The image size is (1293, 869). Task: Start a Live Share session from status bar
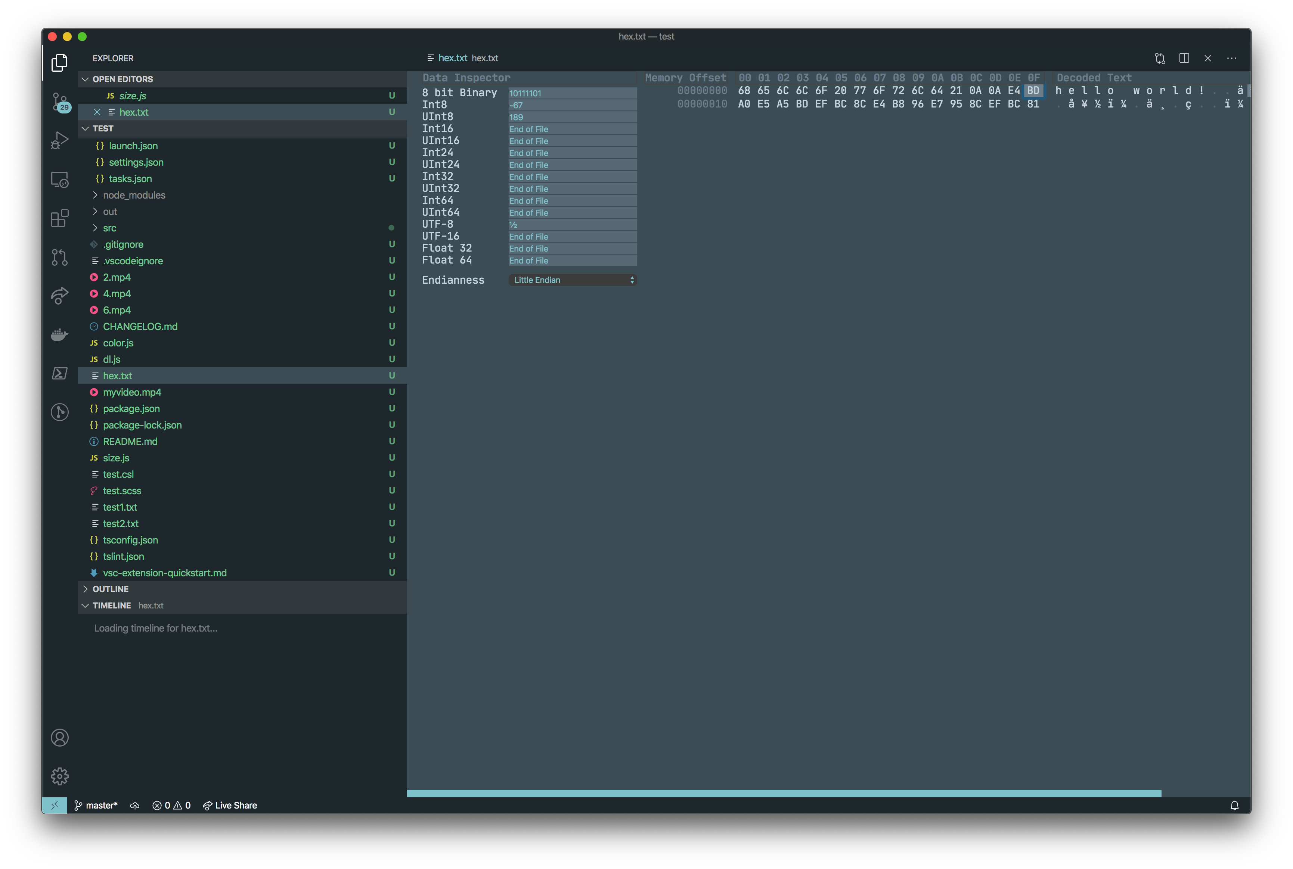click(230, 805)
